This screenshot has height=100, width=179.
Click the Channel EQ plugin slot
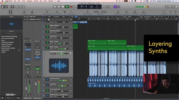click(x=28, y=50)
